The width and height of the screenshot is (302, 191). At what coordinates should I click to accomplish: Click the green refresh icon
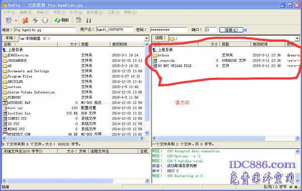57,20
